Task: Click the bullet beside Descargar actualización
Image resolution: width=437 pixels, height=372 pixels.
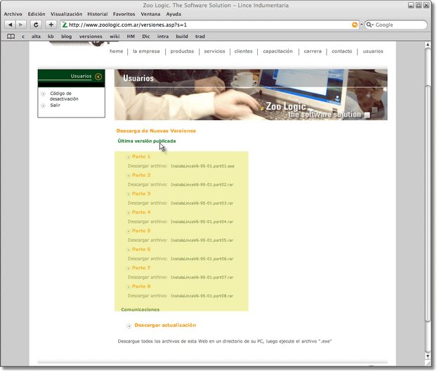Action: [x=129, y=326]
